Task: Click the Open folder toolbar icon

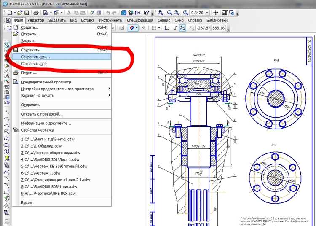Action: pos(19,13)
